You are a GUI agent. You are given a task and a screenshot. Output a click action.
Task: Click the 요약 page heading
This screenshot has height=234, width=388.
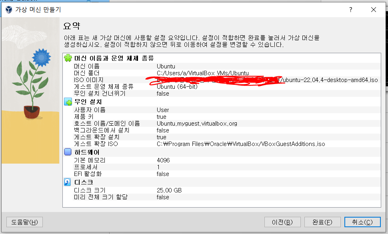point(72,26)
